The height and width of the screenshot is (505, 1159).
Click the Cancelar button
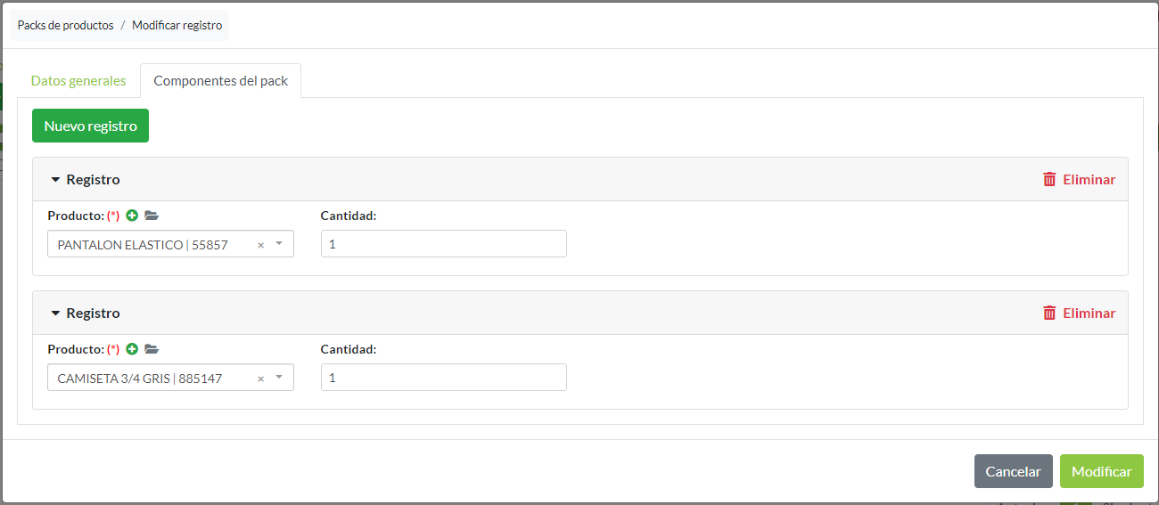pyautogui.click(x=1013, y=471)
